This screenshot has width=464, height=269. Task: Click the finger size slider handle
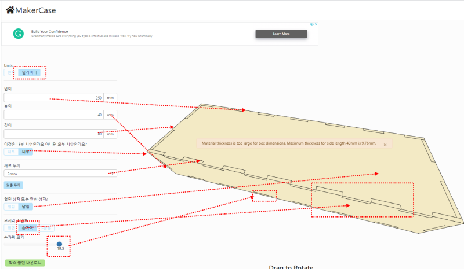click(60, 244)
